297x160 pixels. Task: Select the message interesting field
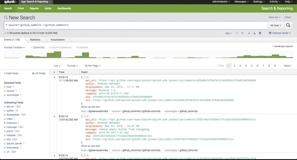click(12, 127)
